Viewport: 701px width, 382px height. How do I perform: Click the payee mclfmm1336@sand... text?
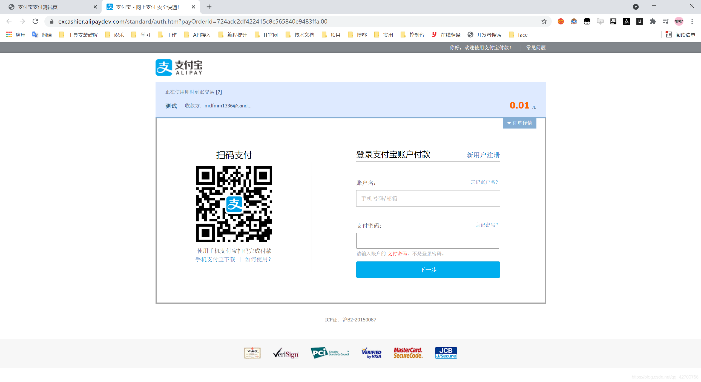coord(228,106)
